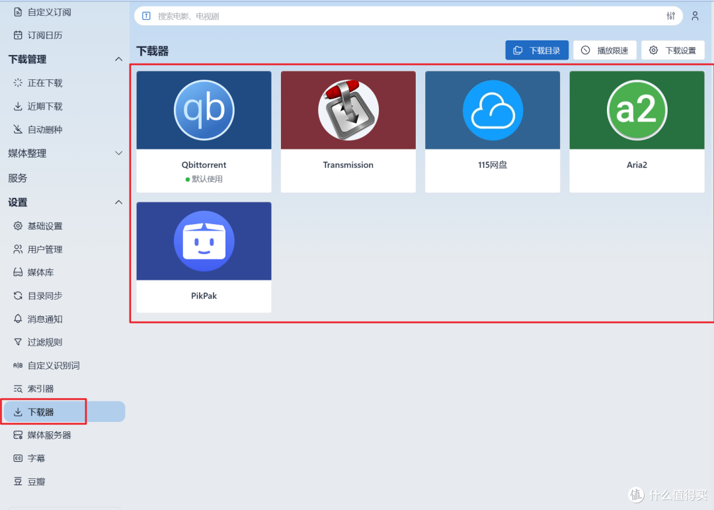Open 媒体服务器 settings

pos(49,435)
